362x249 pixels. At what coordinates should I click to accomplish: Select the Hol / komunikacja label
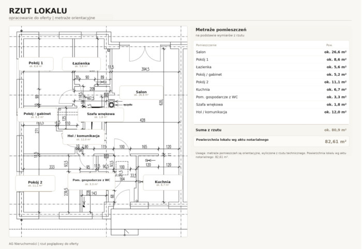click(x=83, y=137)
